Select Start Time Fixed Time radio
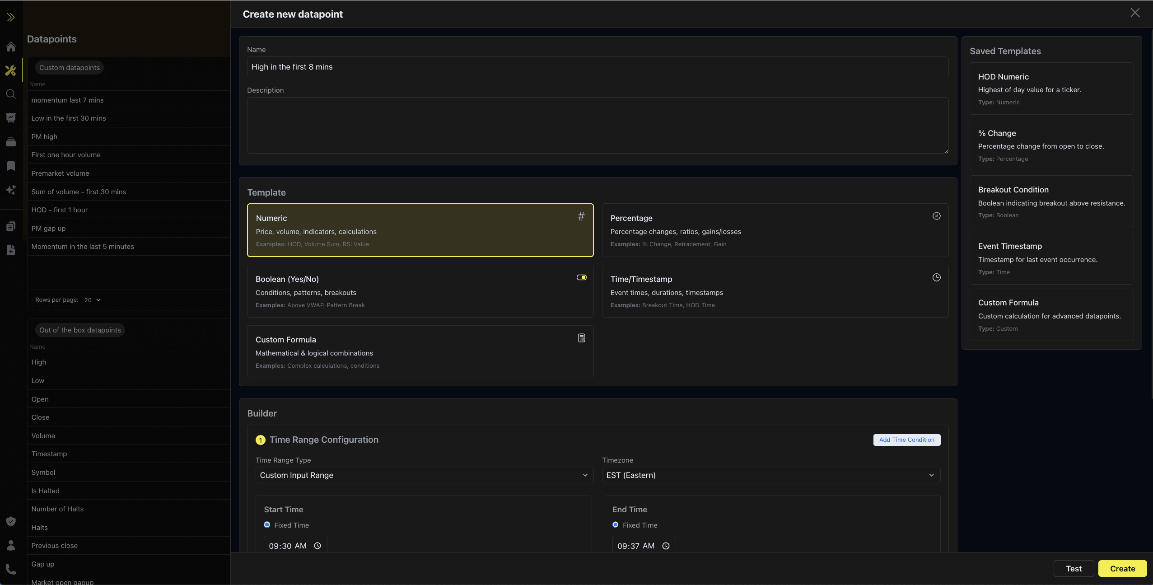Image resolution: width=1153 pixels, height=585 pixels. point(267,524)
